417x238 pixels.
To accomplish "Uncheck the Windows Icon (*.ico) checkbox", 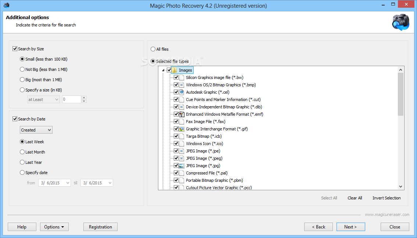I will point(176,144).
